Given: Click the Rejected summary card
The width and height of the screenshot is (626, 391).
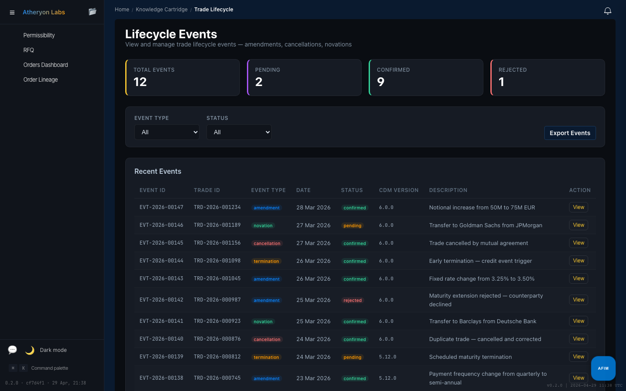Looking at the screenshot, I should [548, 77].
